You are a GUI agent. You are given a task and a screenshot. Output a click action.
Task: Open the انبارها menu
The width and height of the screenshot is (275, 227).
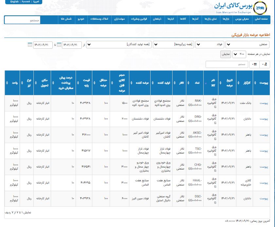click(x=171, y=19)
